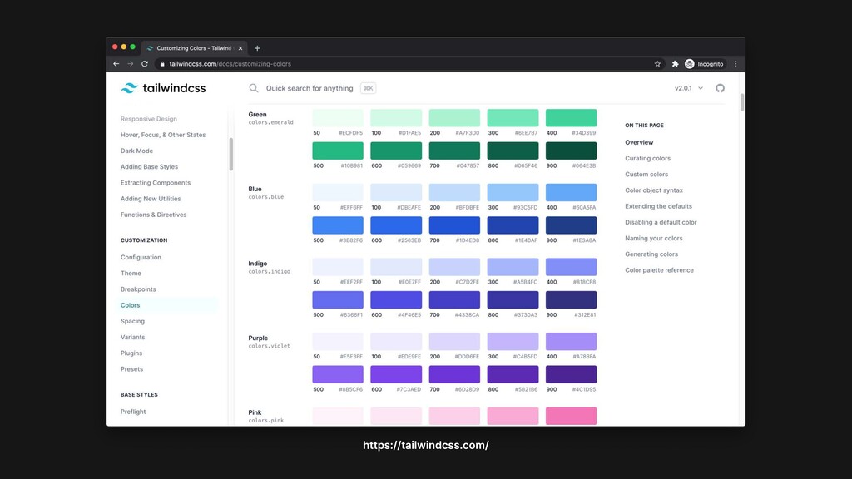Open a new tab with plus icon

(x=258, y=48)
